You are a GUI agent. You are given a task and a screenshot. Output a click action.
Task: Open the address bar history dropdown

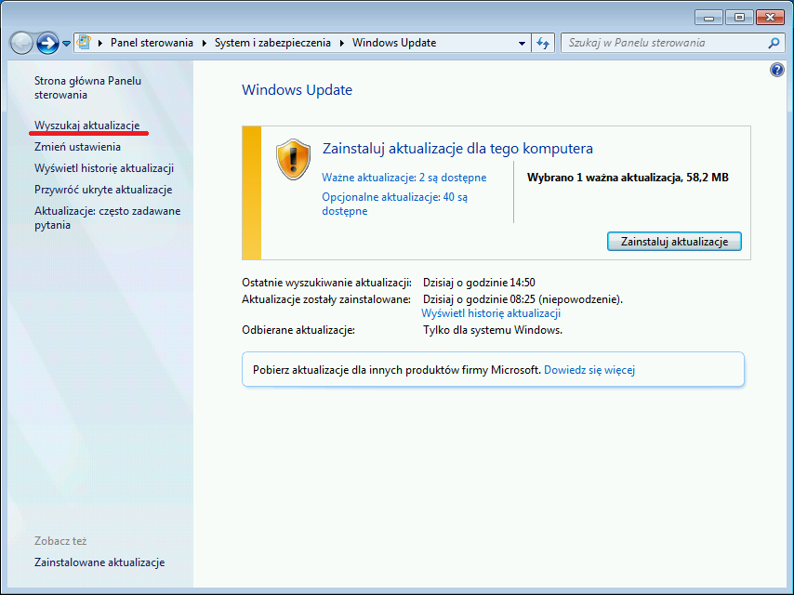coord(522,44)
